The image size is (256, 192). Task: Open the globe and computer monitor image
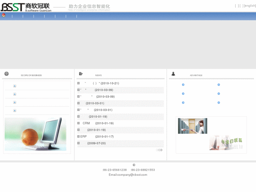click(36, 134)
